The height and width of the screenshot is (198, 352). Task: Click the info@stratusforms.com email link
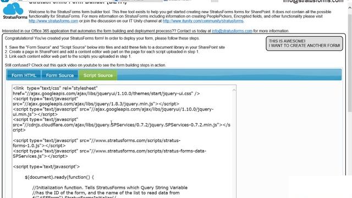(232, 31)
